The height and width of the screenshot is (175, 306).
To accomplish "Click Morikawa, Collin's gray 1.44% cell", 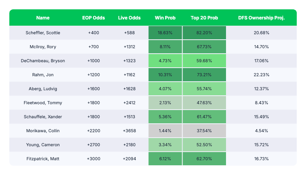I will tap(165, 131).
